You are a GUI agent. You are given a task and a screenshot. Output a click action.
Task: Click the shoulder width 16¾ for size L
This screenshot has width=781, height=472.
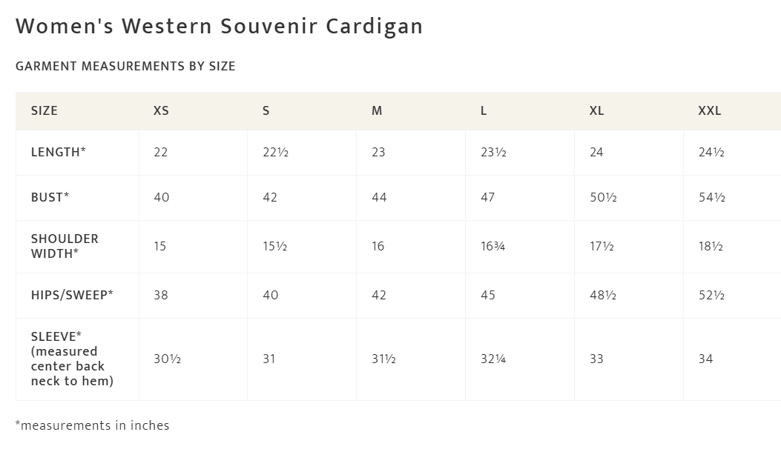[492, 246]
